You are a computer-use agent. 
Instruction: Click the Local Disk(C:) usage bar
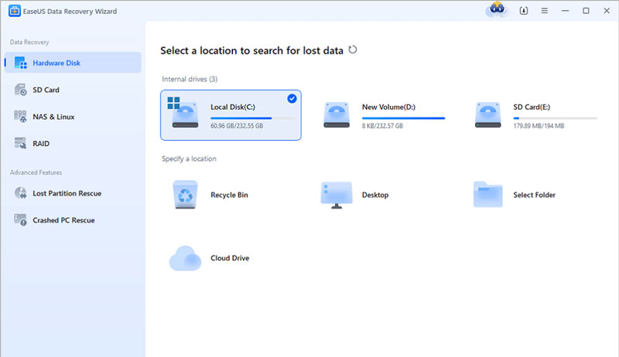pyautogui.click(x=252, y=118)
